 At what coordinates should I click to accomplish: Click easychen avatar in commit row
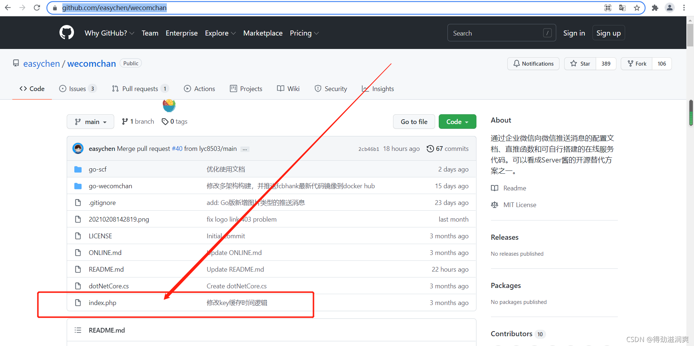coord(78,148)
